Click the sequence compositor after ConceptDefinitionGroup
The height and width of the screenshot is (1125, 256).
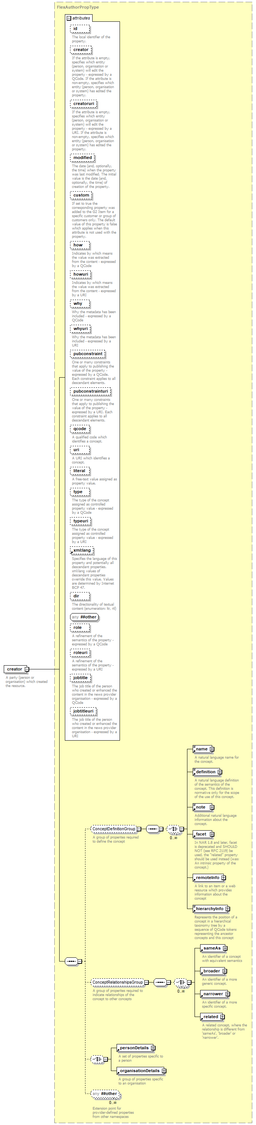point(153,828)
